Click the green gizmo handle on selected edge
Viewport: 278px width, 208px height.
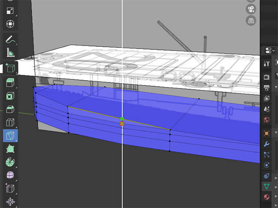coord(122,119)
